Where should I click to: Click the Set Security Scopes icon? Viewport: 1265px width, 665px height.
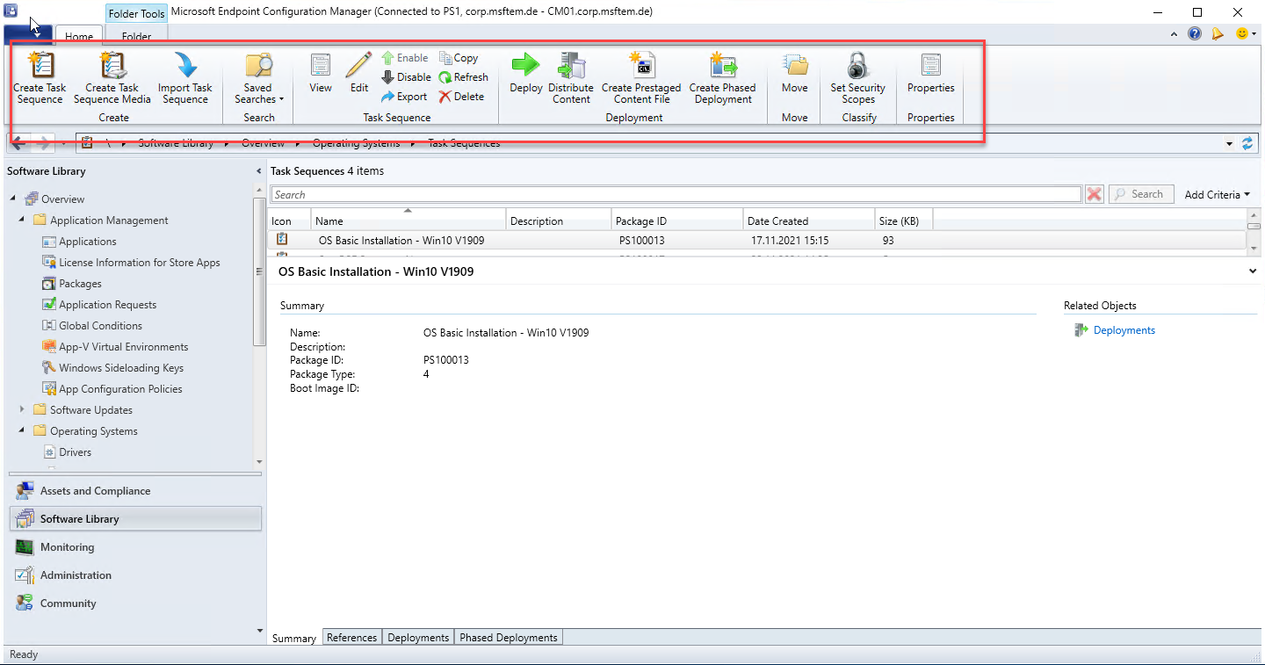(x=857, y=77)
